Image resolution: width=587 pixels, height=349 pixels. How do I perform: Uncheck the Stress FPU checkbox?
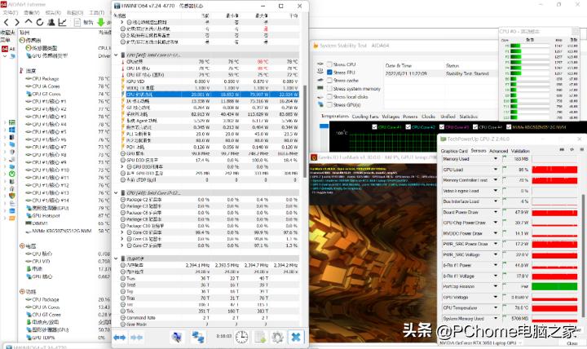(x=329, y=73)
